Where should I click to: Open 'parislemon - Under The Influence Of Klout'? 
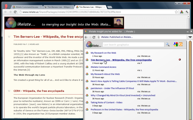coord(112,88)
